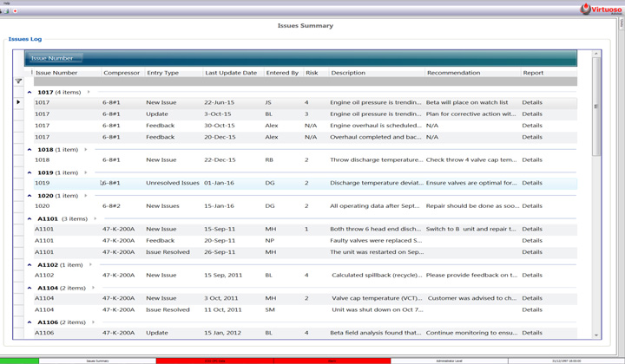Click small arrow after 'A1101 (3 items)'
This screenshot has height=364, width=625.
tap(95, 218)
